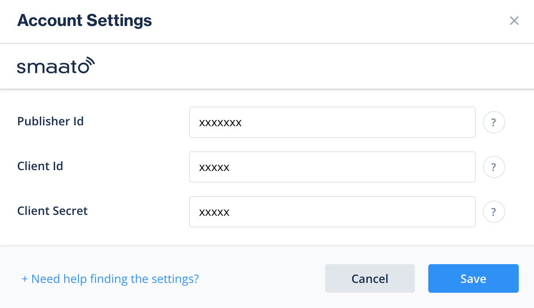534x308 pixels.
Task: Click the xxxxx value in Client Secret
Action: point(214,212)
